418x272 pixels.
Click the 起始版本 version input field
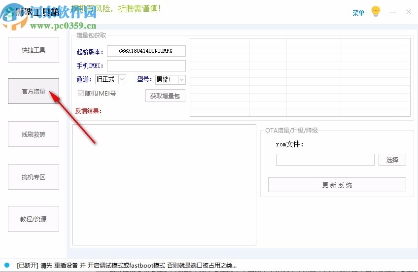tap(146, 51)
